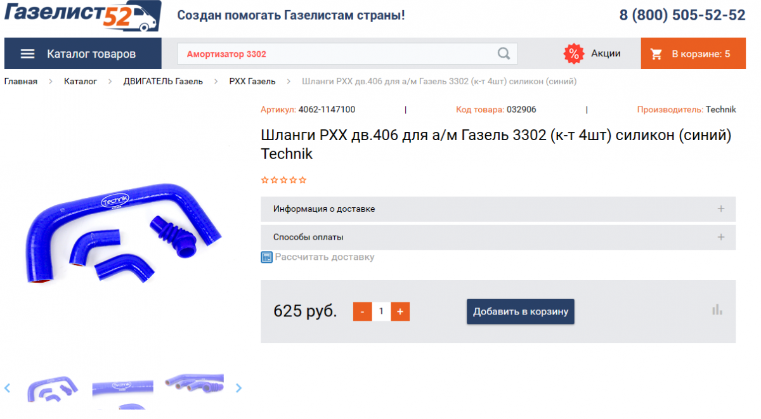Decrease quantity with minus button
Image resolution: width=761 pixels, height=419 pixels.
click(x=362, y=311)
